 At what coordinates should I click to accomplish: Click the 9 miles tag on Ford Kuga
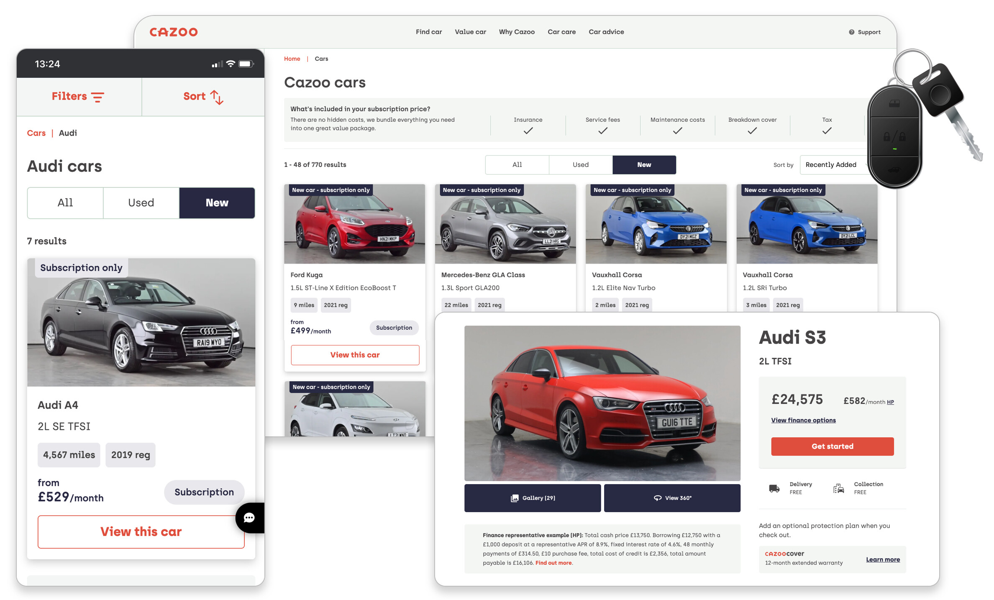coord(304,305)
